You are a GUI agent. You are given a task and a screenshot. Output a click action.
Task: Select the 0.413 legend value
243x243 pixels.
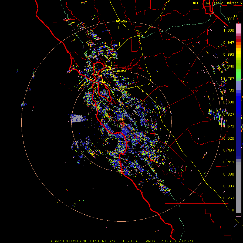tap(229, 162)
